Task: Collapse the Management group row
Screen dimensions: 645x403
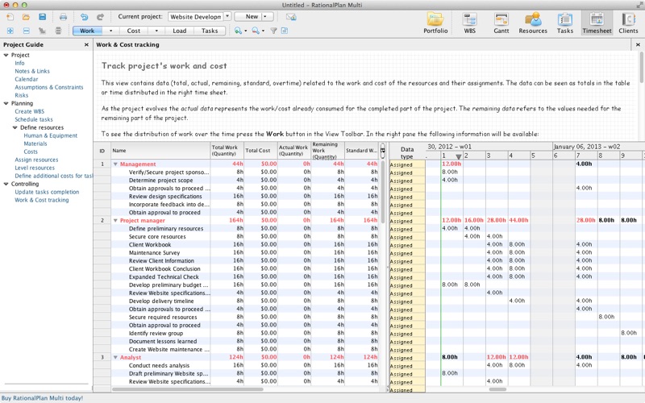Action: pos(115,164)
